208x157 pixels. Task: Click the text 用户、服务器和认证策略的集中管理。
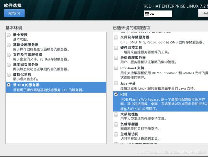click(148, 62)
